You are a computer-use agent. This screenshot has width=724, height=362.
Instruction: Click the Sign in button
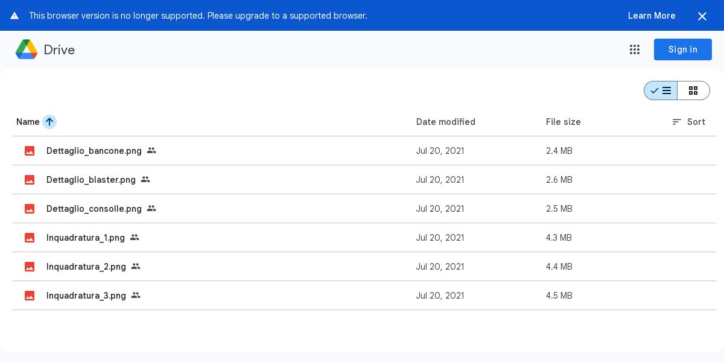(682, 49)
